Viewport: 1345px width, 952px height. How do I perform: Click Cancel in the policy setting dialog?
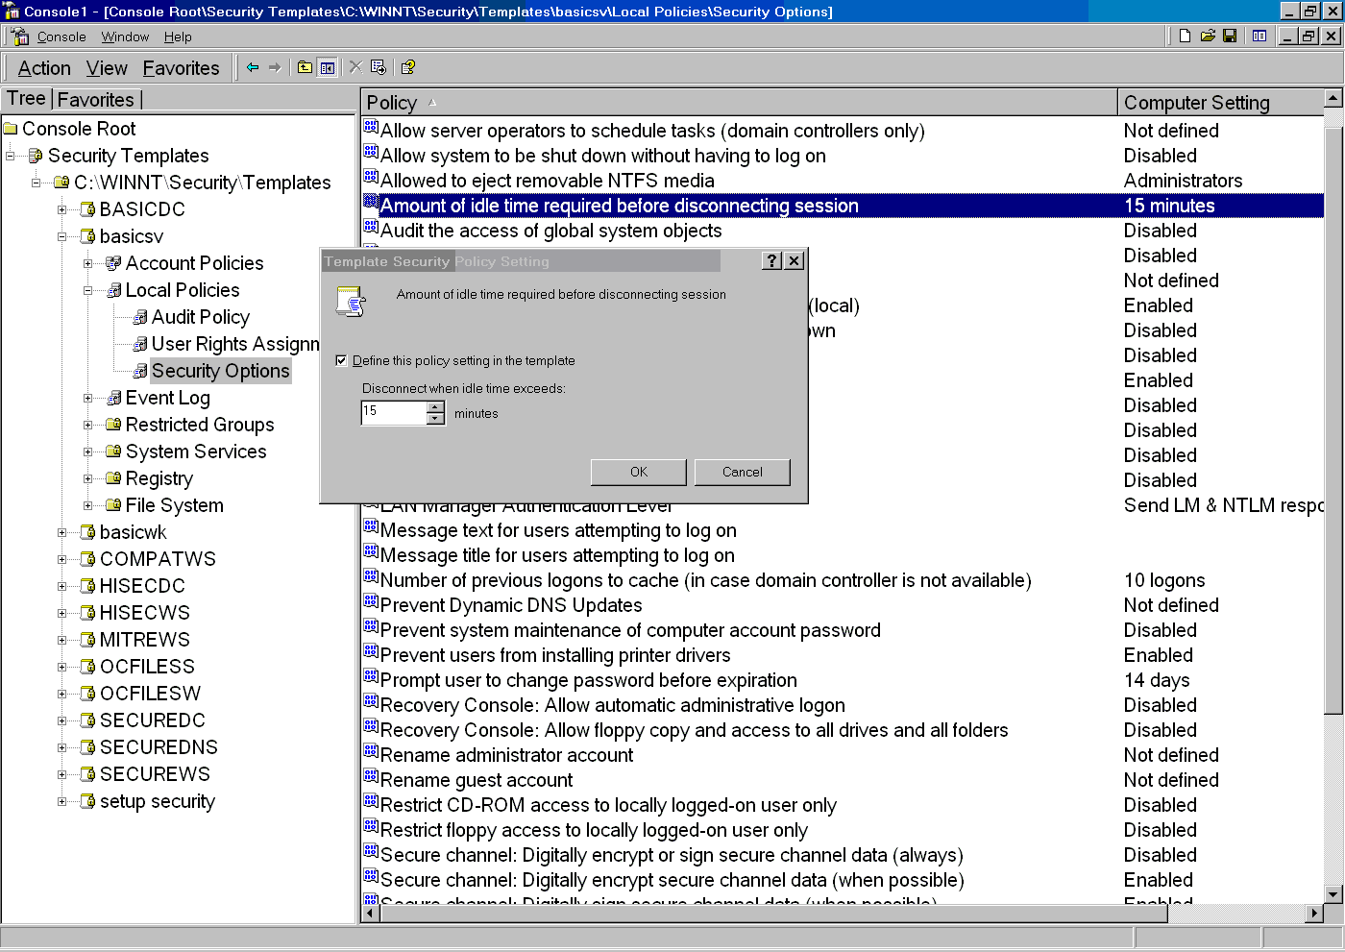(743, 472)
